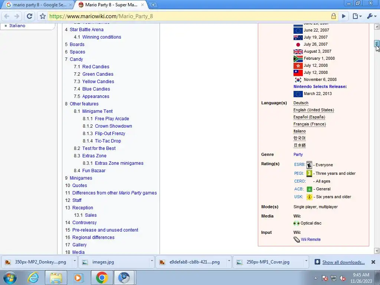Close the downloads bar
Image resolution: width=380 pixels, height=285 pixels.
click(x=373, y=262)
